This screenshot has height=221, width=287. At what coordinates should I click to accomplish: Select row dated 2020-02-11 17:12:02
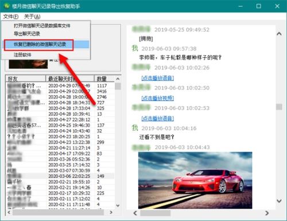(x=60, y=199)
